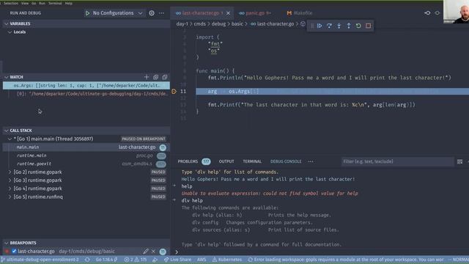This screenshot has width=469, height=264.
Task: Clear the debug console with the list icon
Action: 459,161
